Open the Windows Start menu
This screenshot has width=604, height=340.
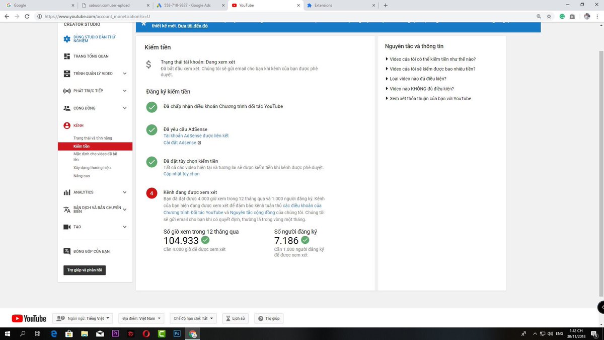pyautogui.click(x=7, y=333)
